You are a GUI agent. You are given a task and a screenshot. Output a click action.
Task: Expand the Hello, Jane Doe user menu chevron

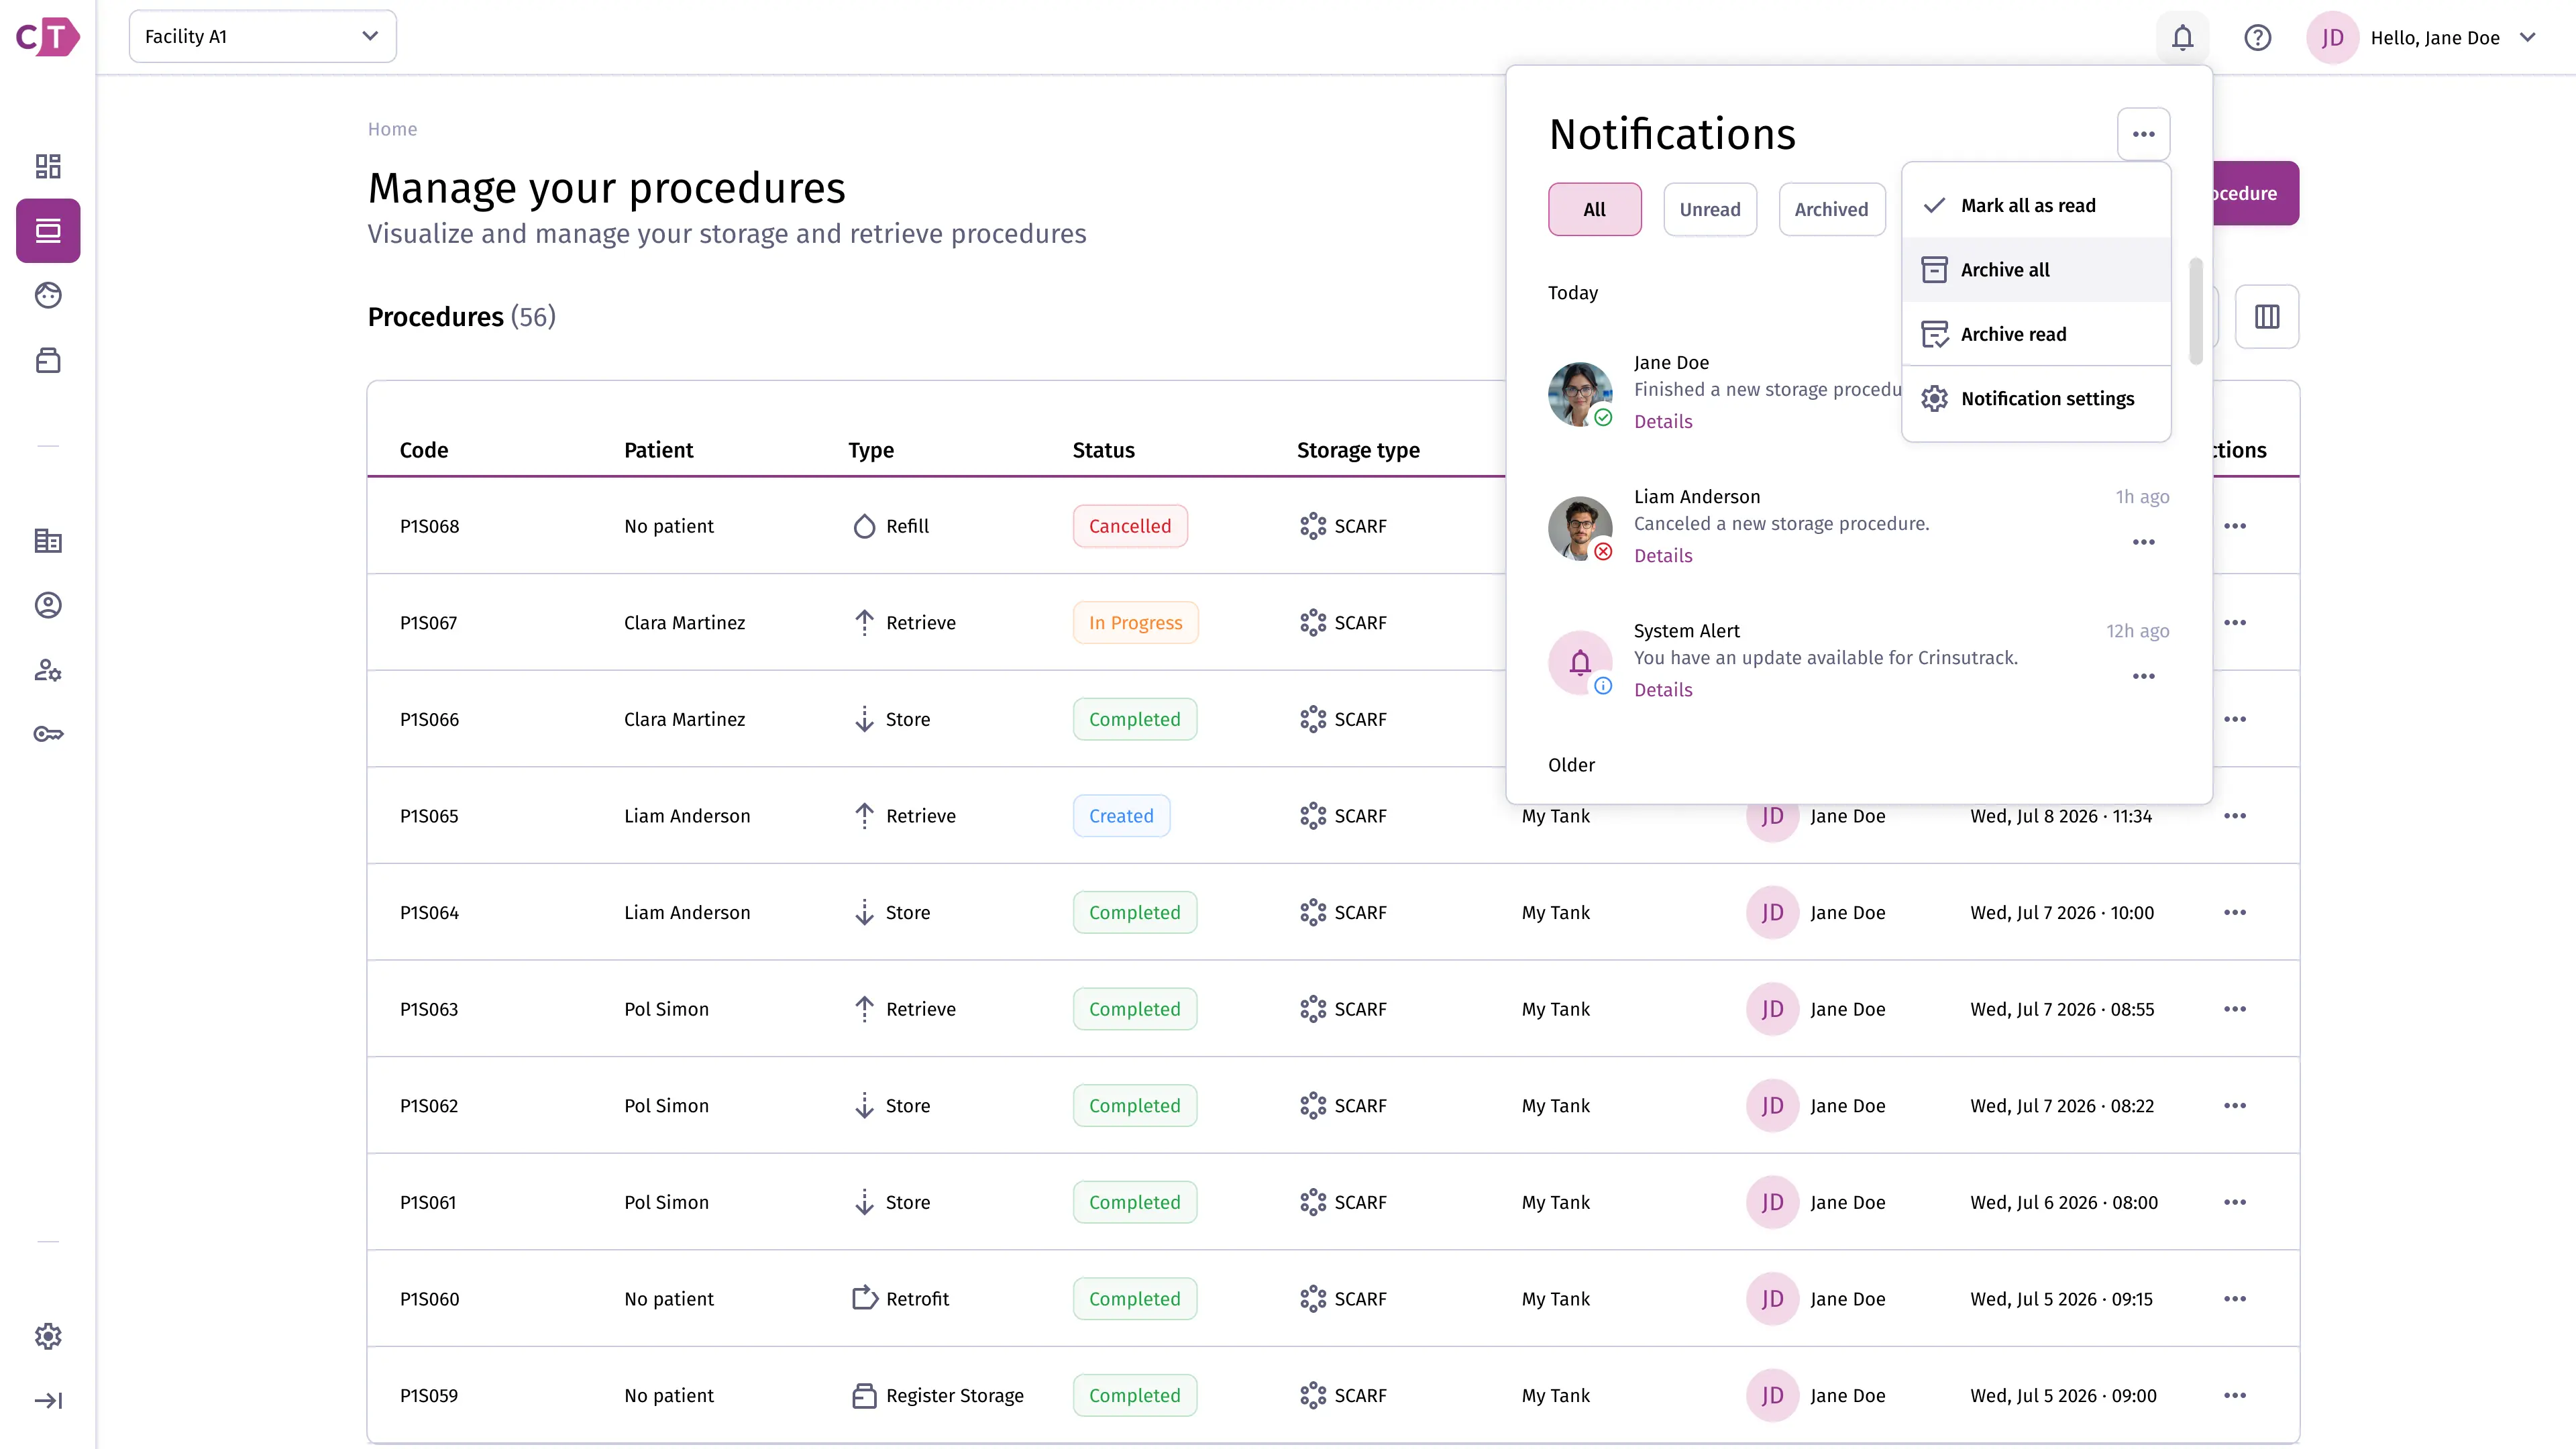tap(2527, 38)
